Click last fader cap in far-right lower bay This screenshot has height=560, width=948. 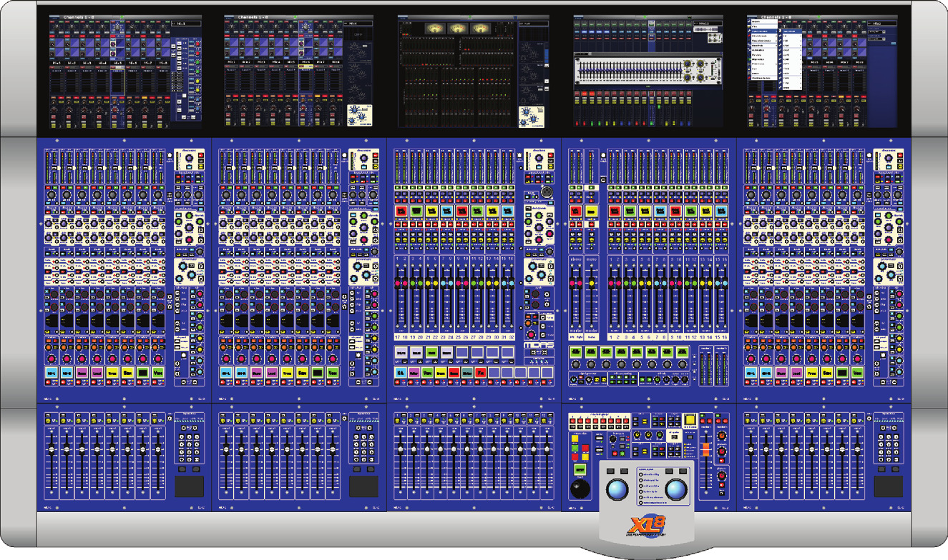coord(856,449)
